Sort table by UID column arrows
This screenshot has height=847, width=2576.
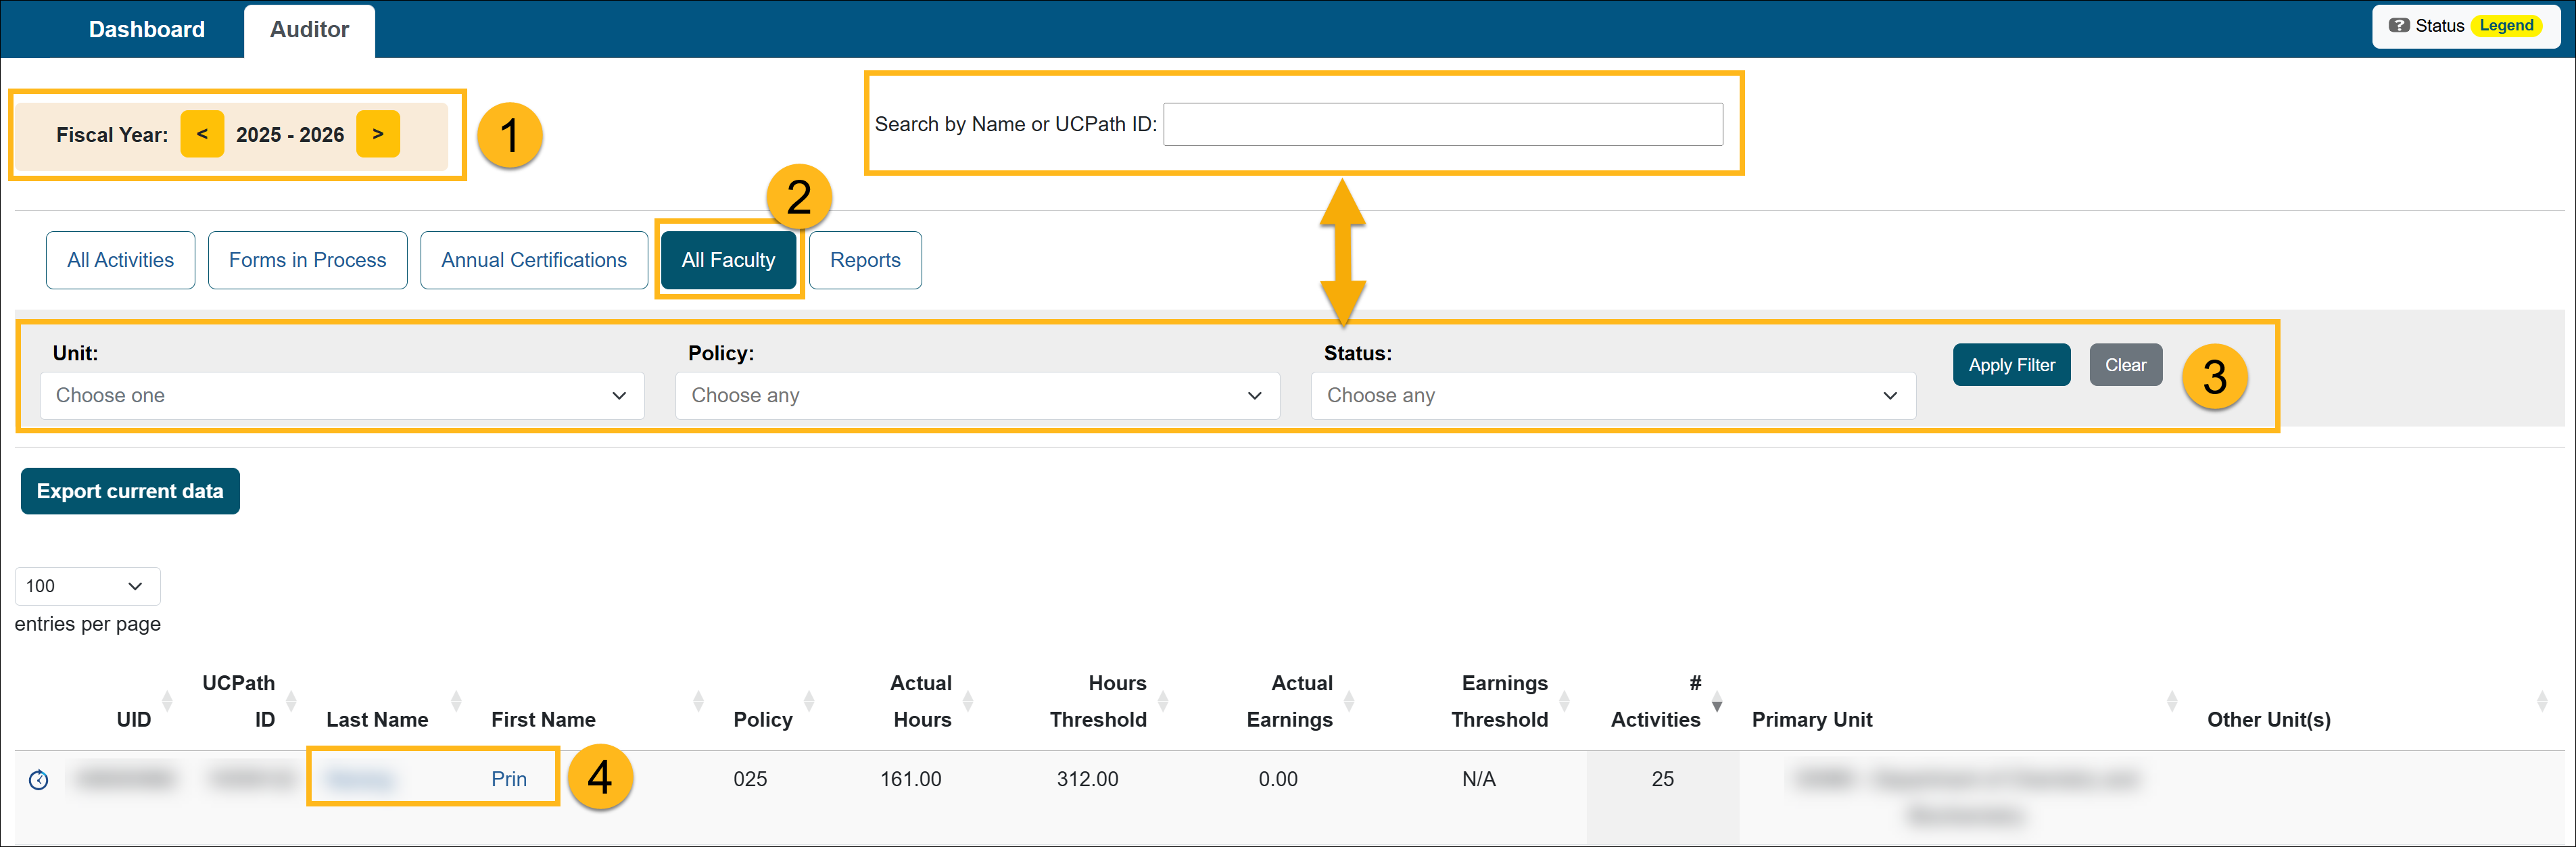pyautogui.click(x=167, y=701)
